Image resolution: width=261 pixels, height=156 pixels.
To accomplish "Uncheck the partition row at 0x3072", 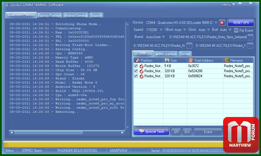I will (136, 66).
